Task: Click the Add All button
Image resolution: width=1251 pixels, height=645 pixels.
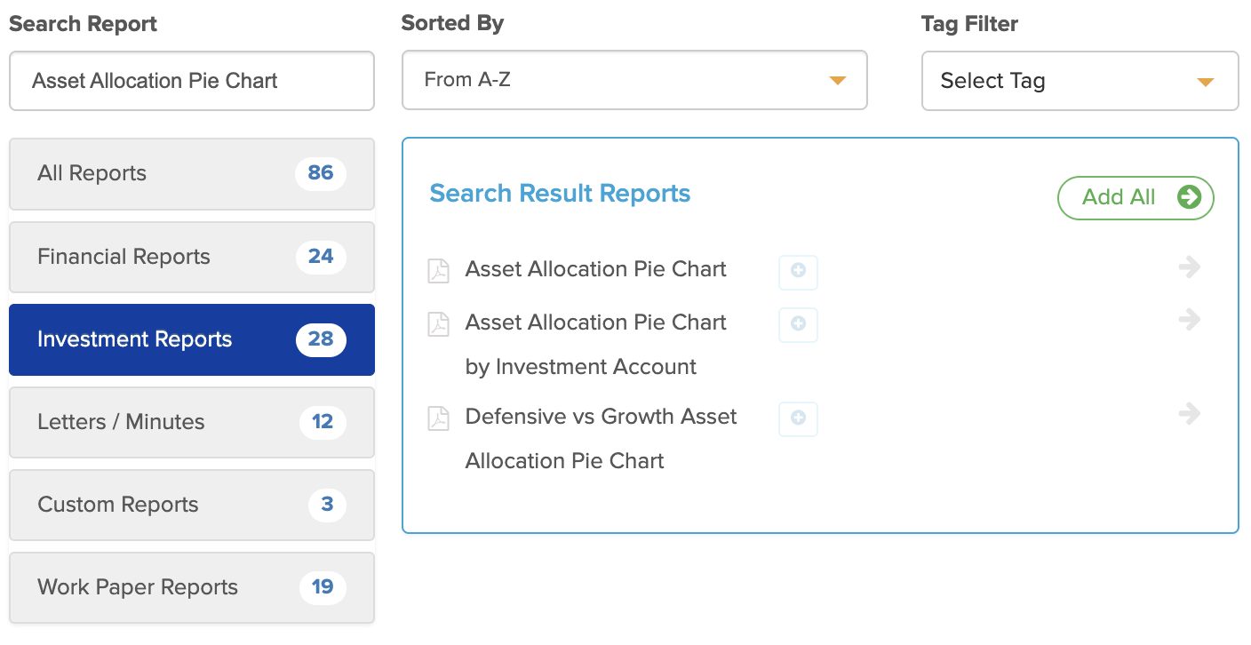Action: point(1135,197)
